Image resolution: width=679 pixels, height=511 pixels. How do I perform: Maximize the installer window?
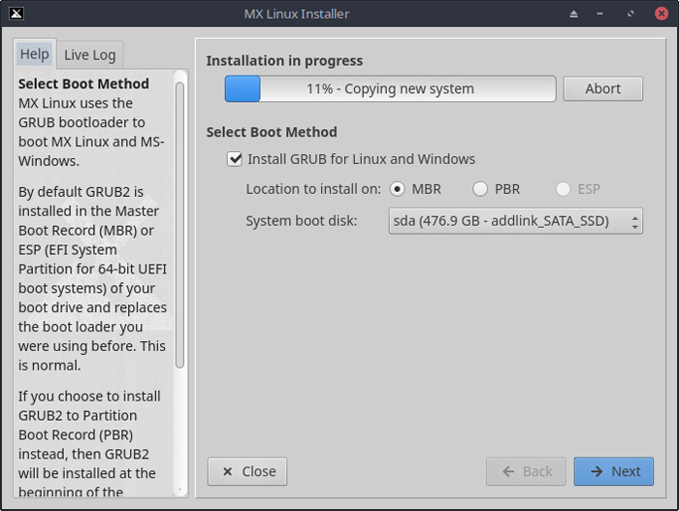point(630,14)
